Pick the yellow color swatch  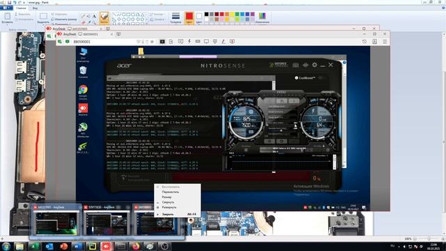coord(232,14)
